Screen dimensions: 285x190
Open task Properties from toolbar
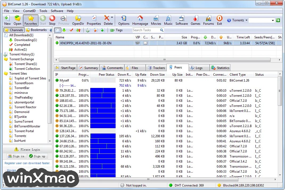tap(94, 20)
